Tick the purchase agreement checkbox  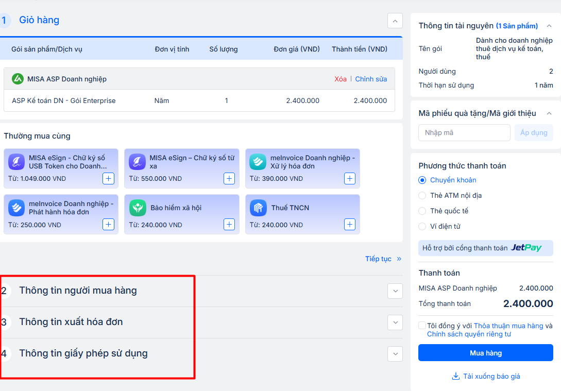tap(422, 326)
